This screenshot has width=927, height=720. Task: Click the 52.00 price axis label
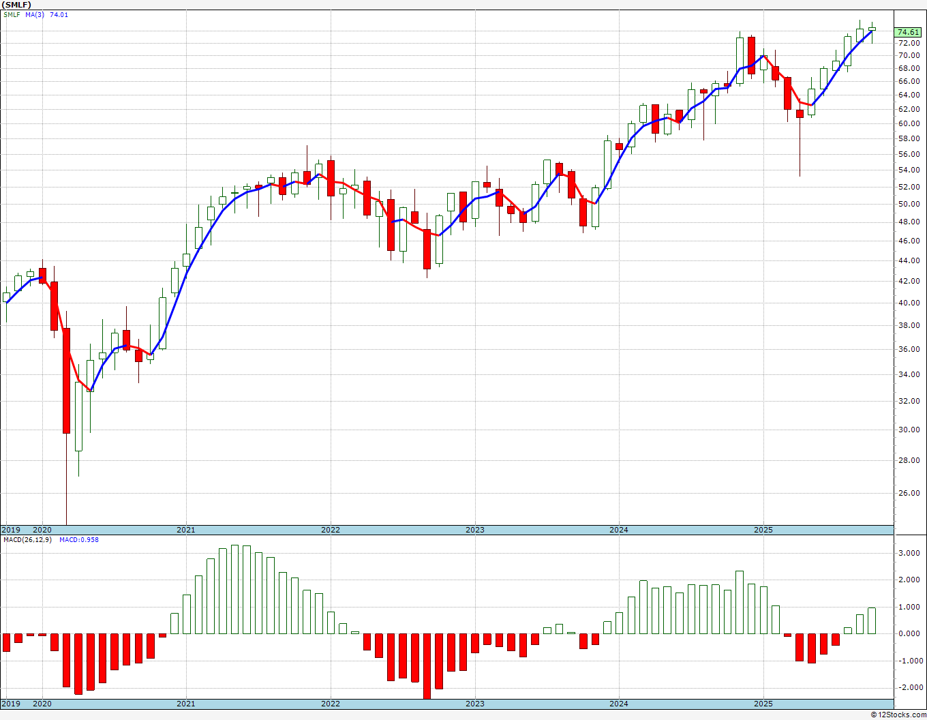pos(909,187)
